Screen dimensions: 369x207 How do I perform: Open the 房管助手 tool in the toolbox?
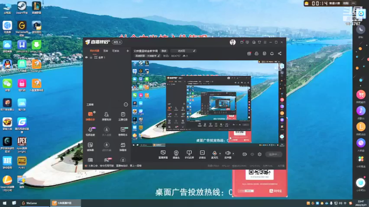(107, 116)
